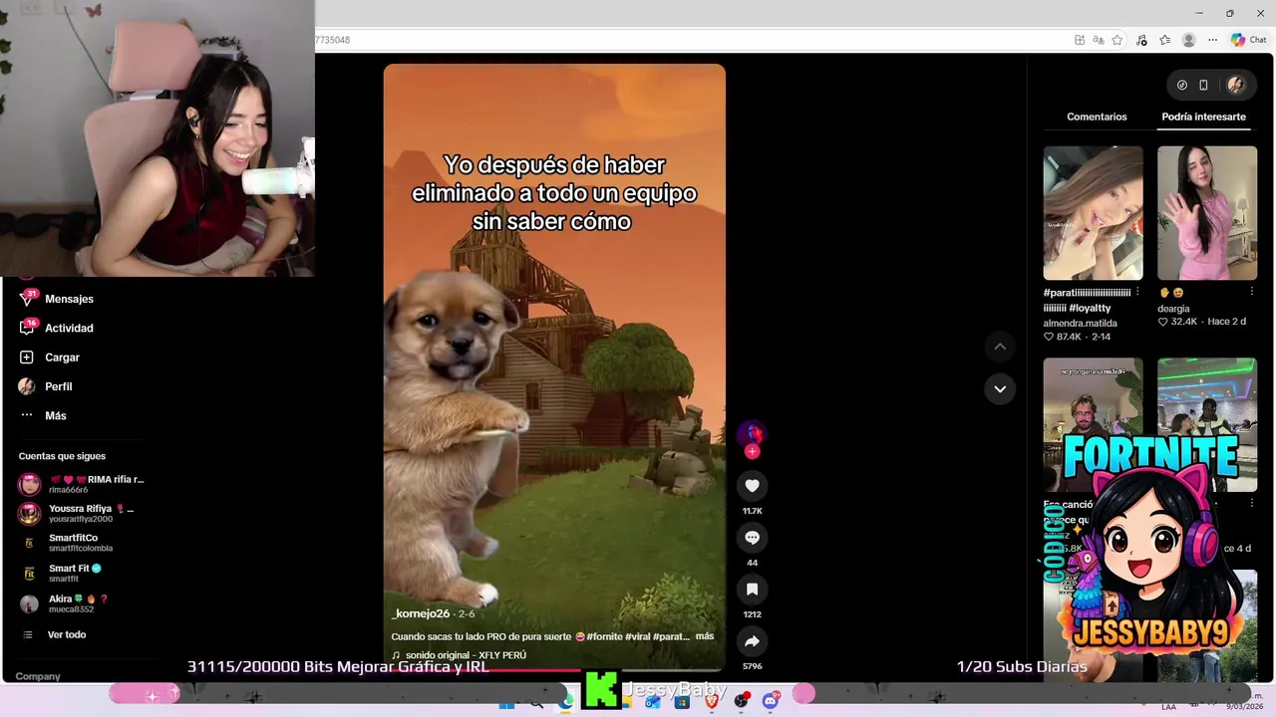Switch to the Podría interesarte tab
Viewport: 1276px width, 717px height.
[x=1203, y=117]
